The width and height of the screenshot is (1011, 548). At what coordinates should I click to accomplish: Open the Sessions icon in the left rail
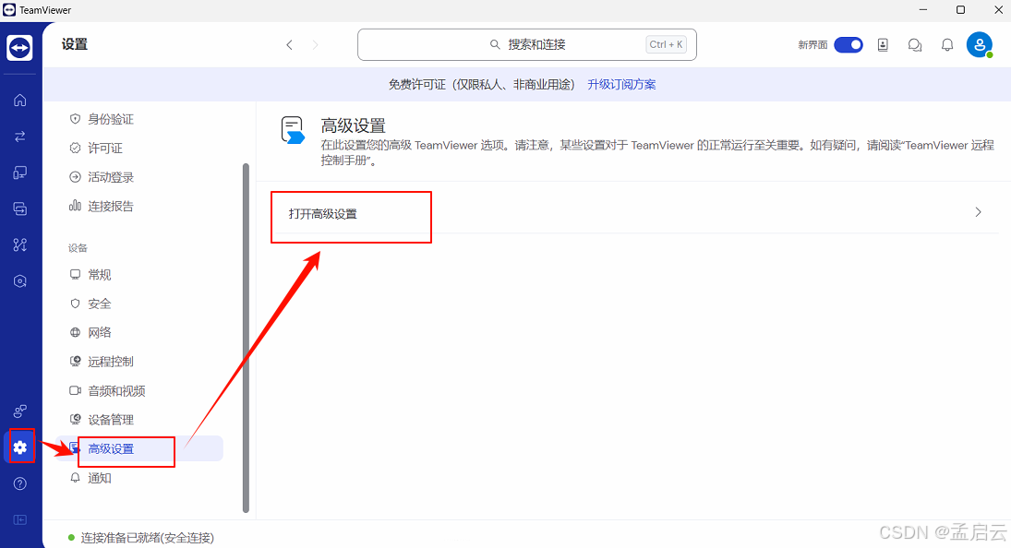click(20, 208)
